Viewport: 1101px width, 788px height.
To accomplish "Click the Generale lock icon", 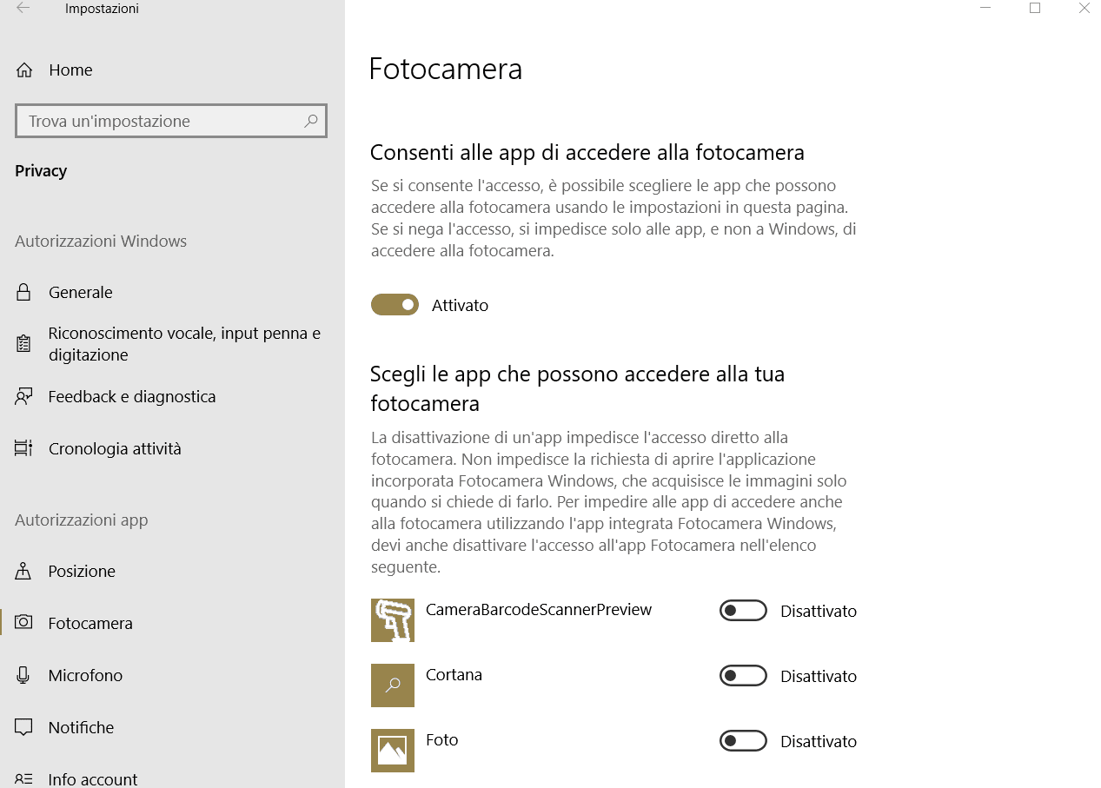I will (x=24, y=293).
